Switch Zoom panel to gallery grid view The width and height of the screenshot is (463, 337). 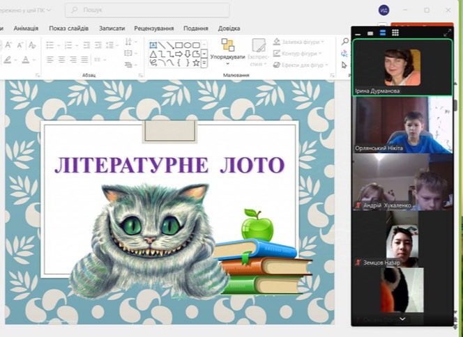click(395, 33)
